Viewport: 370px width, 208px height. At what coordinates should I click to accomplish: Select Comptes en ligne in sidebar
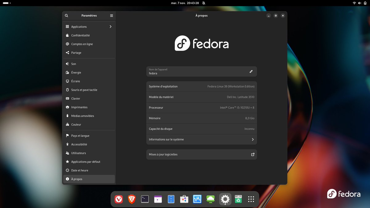coord(89,44)
